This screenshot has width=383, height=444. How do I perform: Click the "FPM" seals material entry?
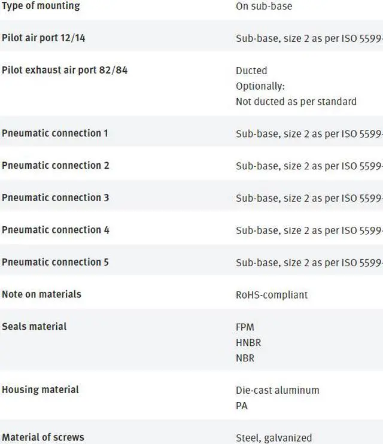pyautogui.click(x=245, y=327)
